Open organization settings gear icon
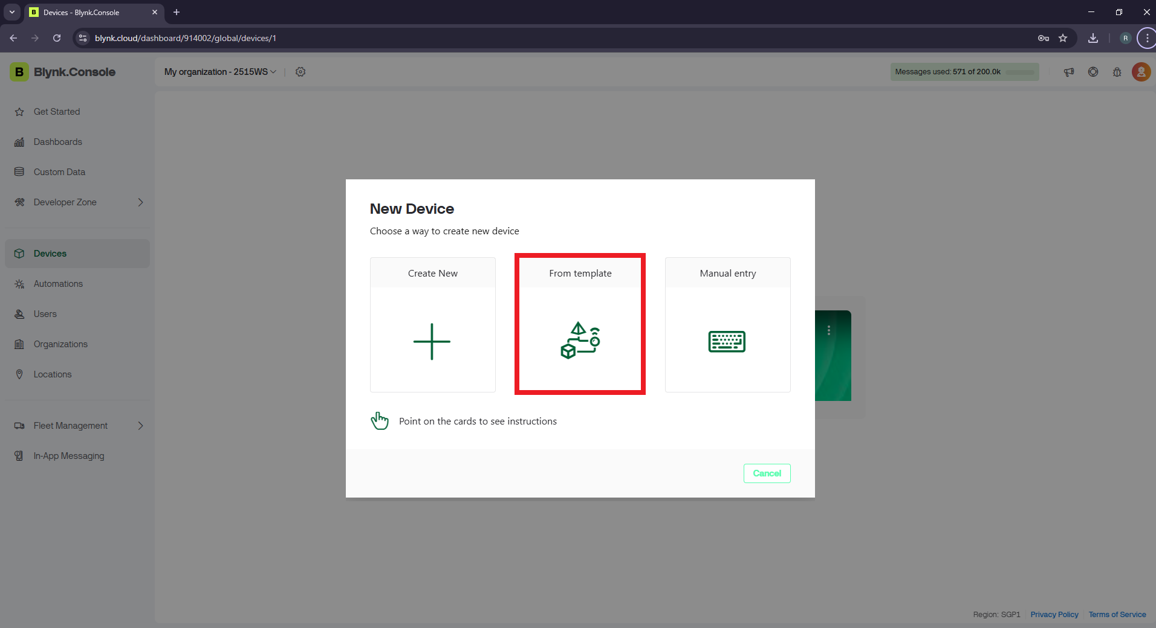1156x628 pixels. [x=300, y=72]
